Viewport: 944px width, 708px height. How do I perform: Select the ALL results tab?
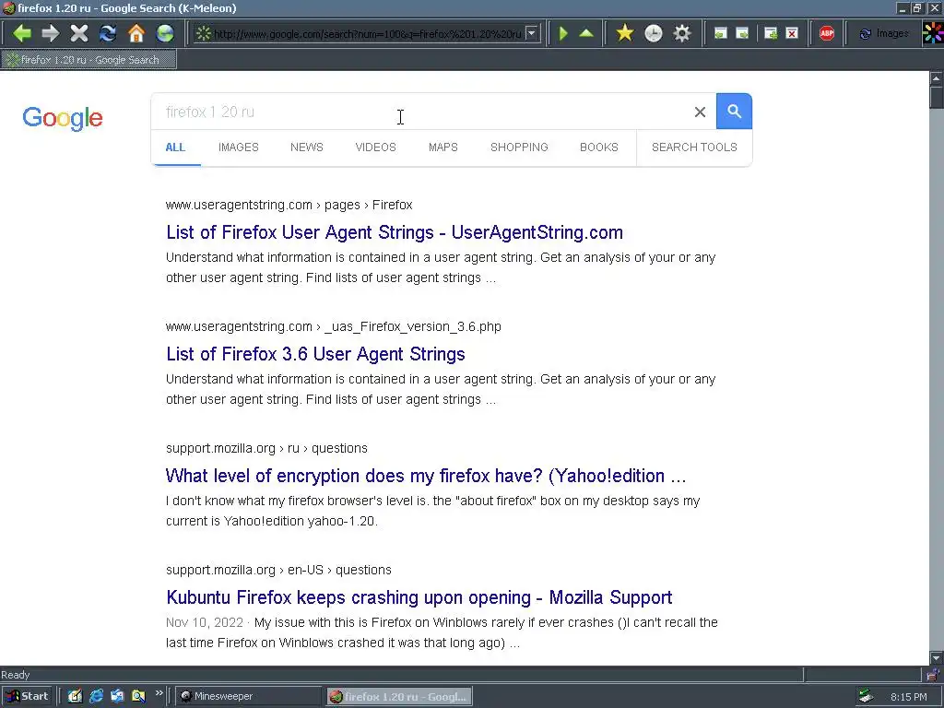[x=175, y=147]
